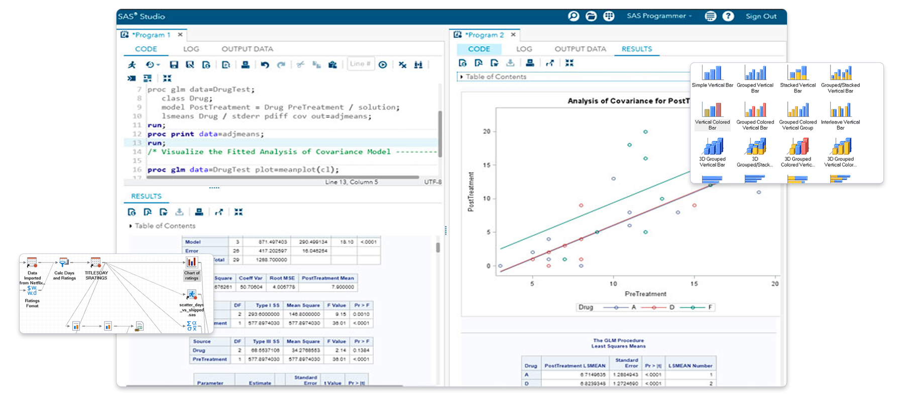The image size is (904, 396).
Task: Run the code in Program 1
Action: [132, 65]
